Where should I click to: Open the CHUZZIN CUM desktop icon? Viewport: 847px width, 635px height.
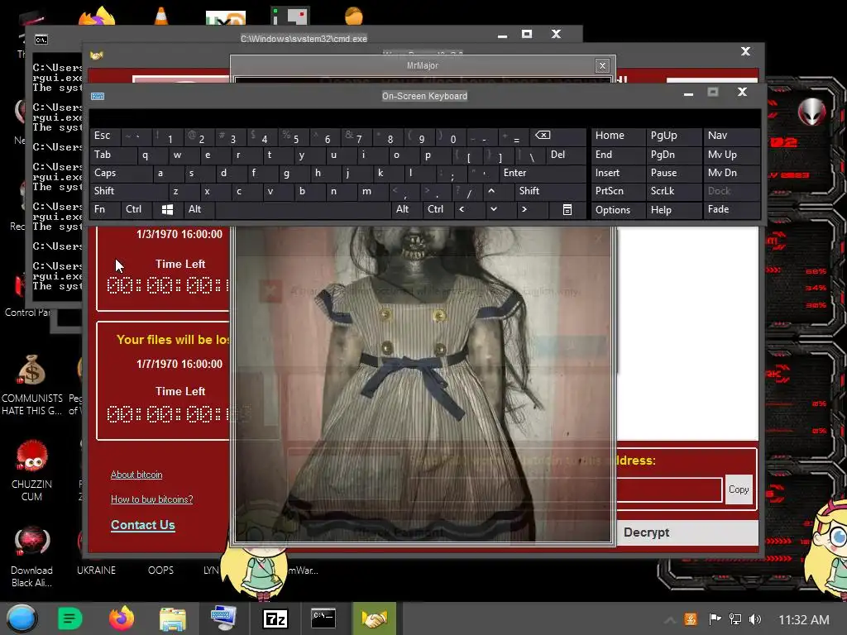click(32, 470)
